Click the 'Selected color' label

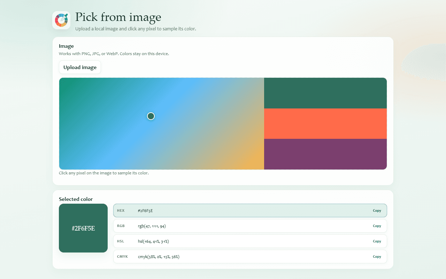76,199
